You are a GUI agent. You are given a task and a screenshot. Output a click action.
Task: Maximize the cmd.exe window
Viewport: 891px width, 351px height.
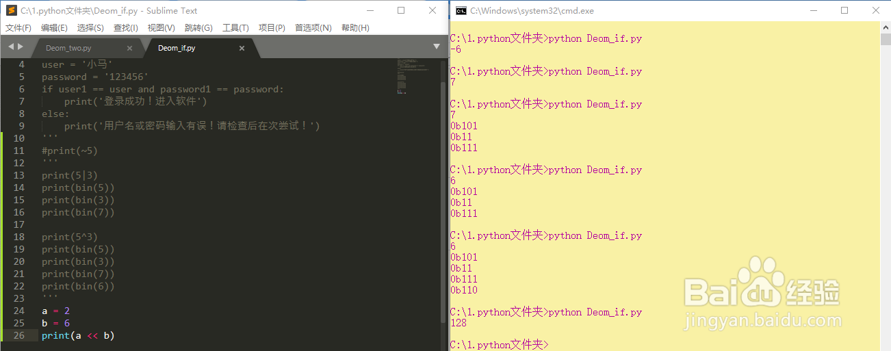844,10
